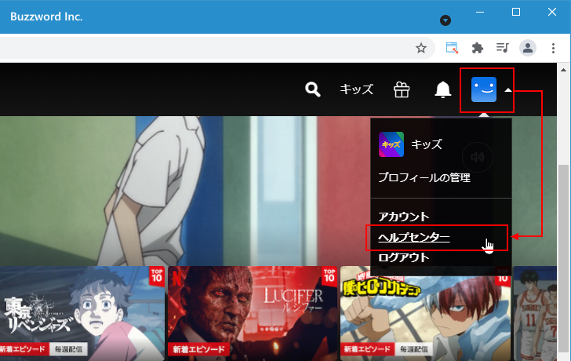The width and height of the screenshot is (571, 361).
Task: Open the basketball anime thumbnail
Action: point(535,313)
